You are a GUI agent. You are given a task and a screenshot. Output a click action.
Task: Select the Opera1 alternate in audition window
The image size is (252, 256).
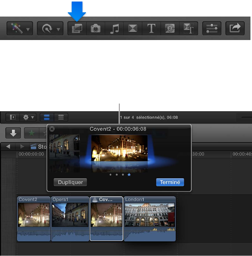pos(65,146)
